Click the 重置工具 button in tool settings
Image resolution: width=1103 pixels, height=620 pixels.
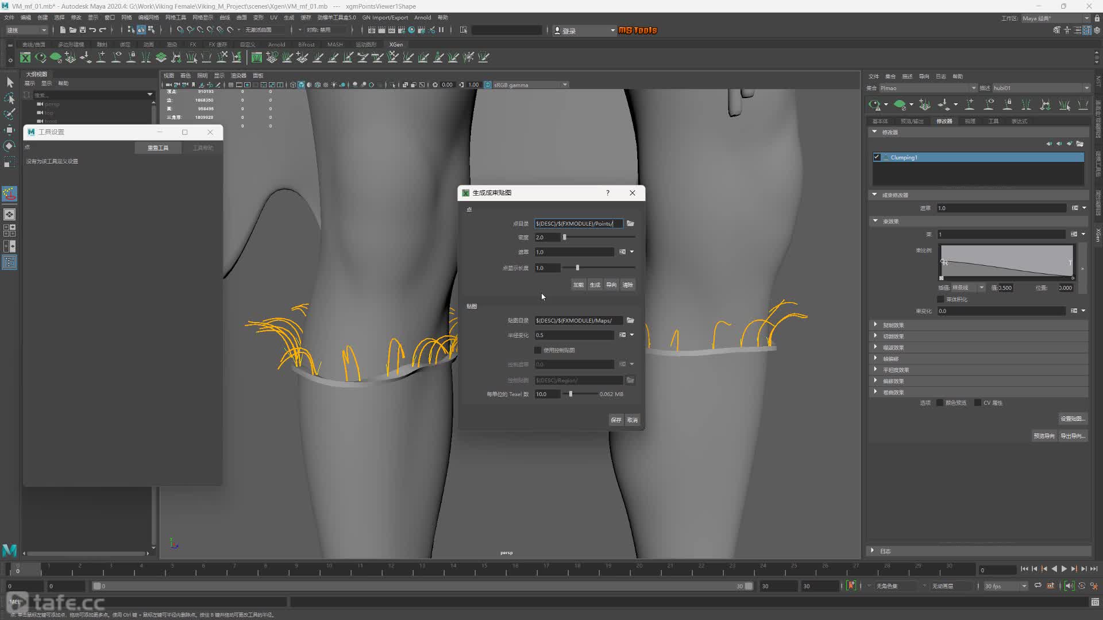tap(158, 148)
